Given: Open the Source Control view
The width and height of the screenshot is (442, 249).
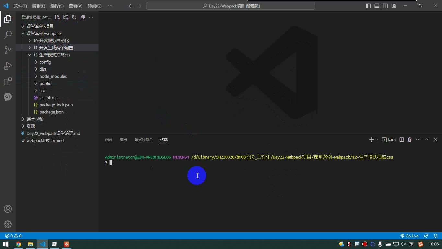Looking at the screenshot, I should coord(8,50).
